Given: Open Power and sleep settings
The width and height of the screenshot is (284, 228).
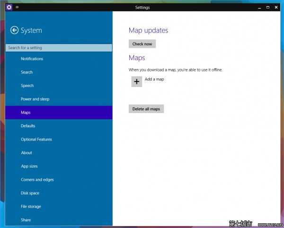Looking at the screenshot, I should pyautogui.click(x=59, y=99).
